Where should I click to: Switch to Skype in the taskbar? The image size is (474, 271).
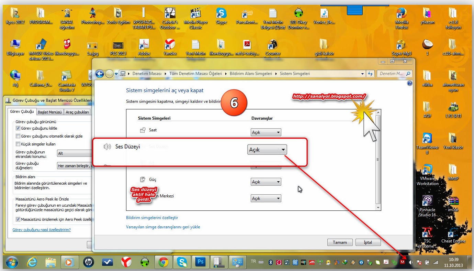pyautogui.click(x=182, y=262)
